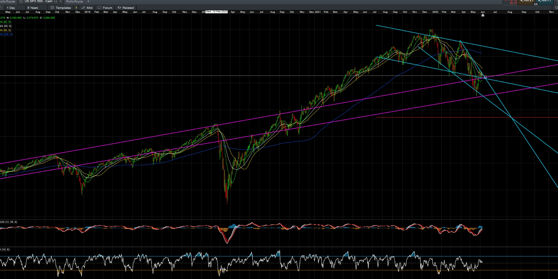Switch to the Rolls-Royce tab right of US SPX 500
This screenshot has height=279, width=558.
pos(74,2)
